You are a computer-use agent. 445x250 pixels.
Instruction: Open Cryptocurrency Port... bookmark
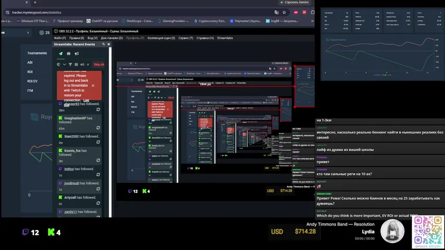pyautogui.click(x=209, y=21)
